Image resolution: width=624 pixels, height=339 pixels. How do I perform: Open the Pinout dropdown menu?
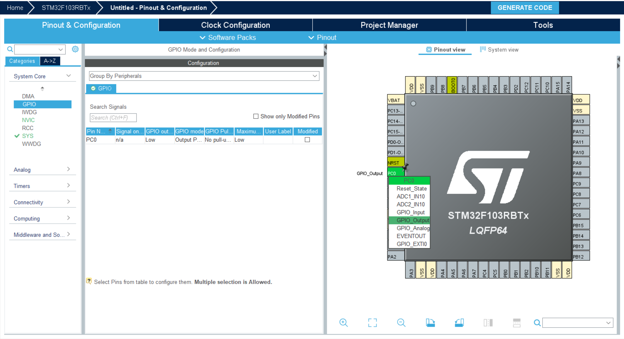[x=322, y=37]
